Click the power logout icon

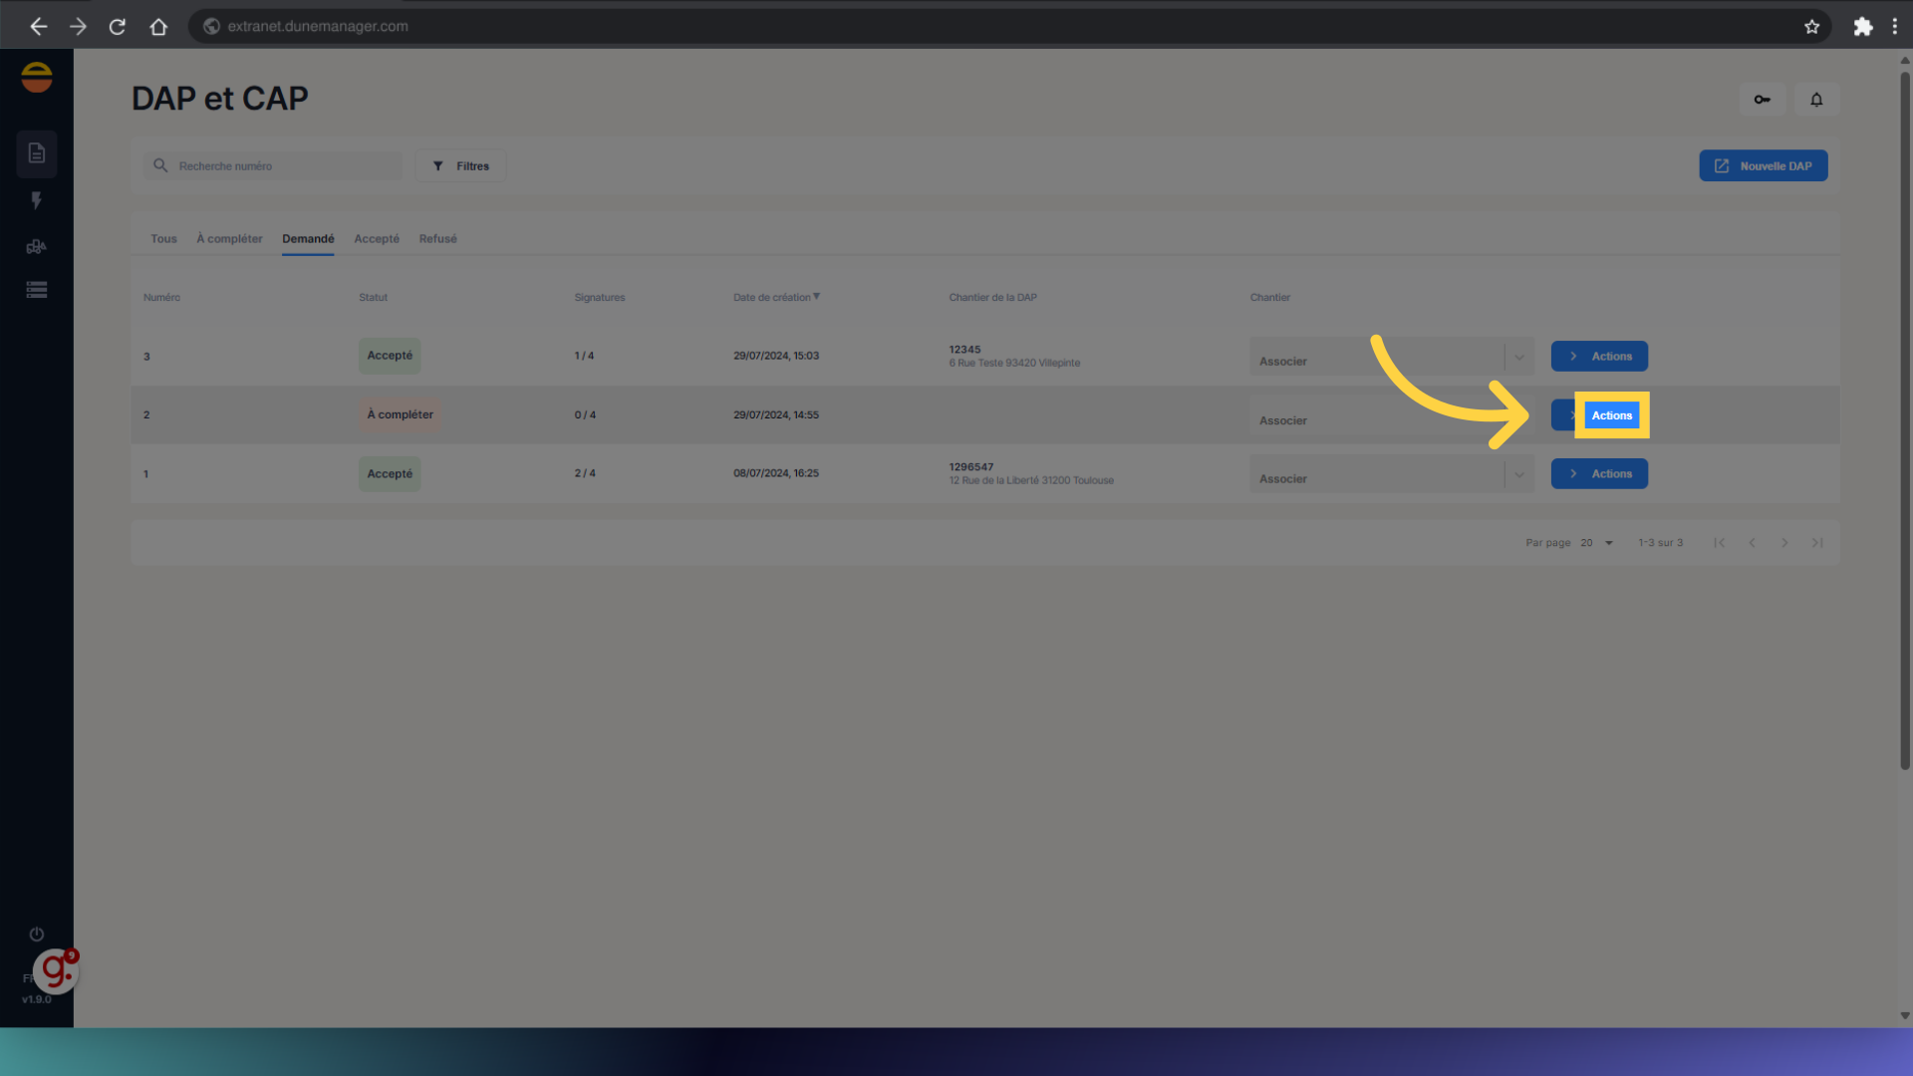[37, 934]
